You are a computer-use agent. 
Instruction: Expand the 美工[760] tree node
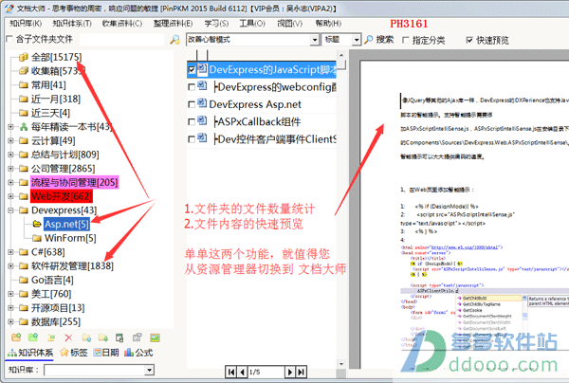(x=10, y=294)
